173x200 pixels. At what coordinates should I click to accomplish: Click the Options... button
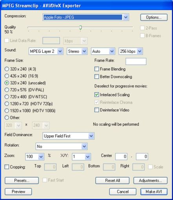coord(154,17)
